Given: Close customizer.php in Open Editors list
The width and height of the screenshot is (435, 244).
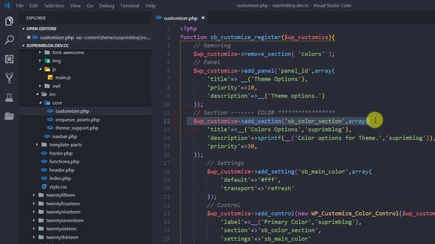Looking at the screenshot, I should coord(29,37).
